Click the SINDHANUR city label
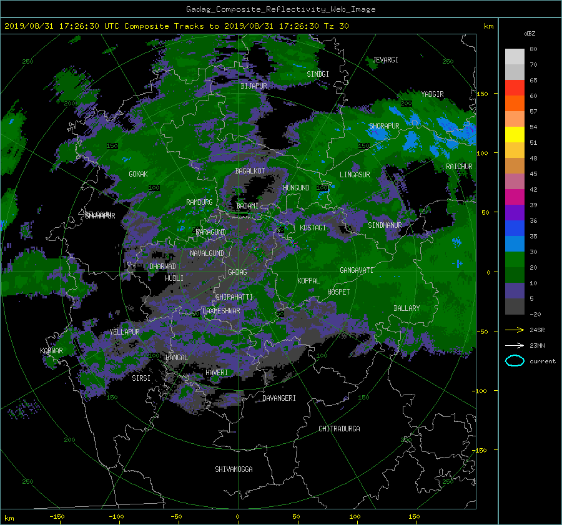Screen dimensions: 562x525 click(x=385, y=225)
